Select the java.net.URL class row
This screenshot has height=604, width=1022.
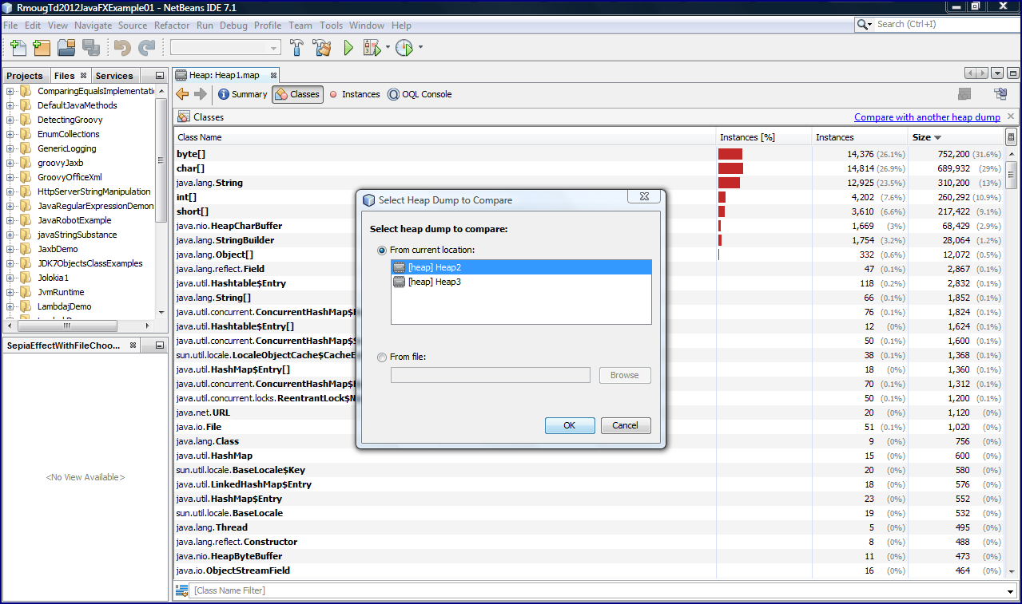pyautogui.click(x=590, y=413)
